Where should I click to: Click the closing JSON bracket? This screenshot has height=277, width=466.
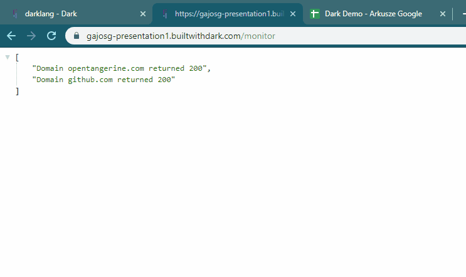[x=17, y=91]
